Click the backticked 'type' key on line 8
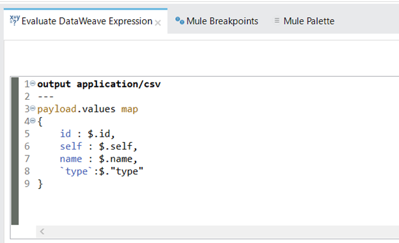The height and width of the screenshot is (243, 399). click(76, 171)
